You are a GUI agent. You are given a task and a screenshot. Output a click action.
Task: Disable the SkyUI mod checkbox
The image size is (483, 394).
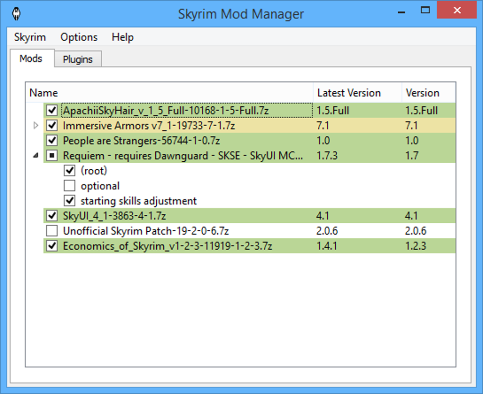click(52, 216)
